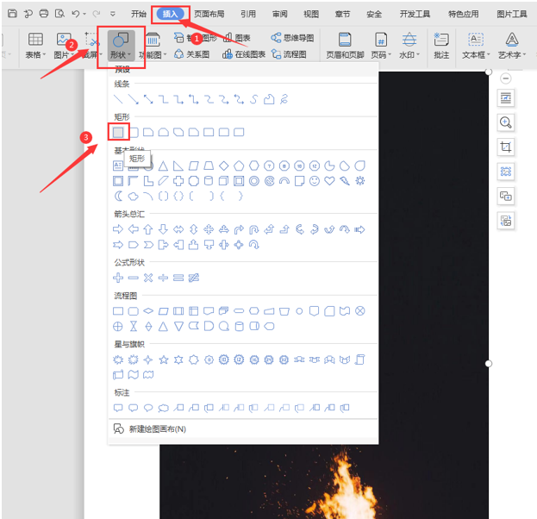
Task: Click 页眉和页脚 header and footer
Action: point(345,46)
